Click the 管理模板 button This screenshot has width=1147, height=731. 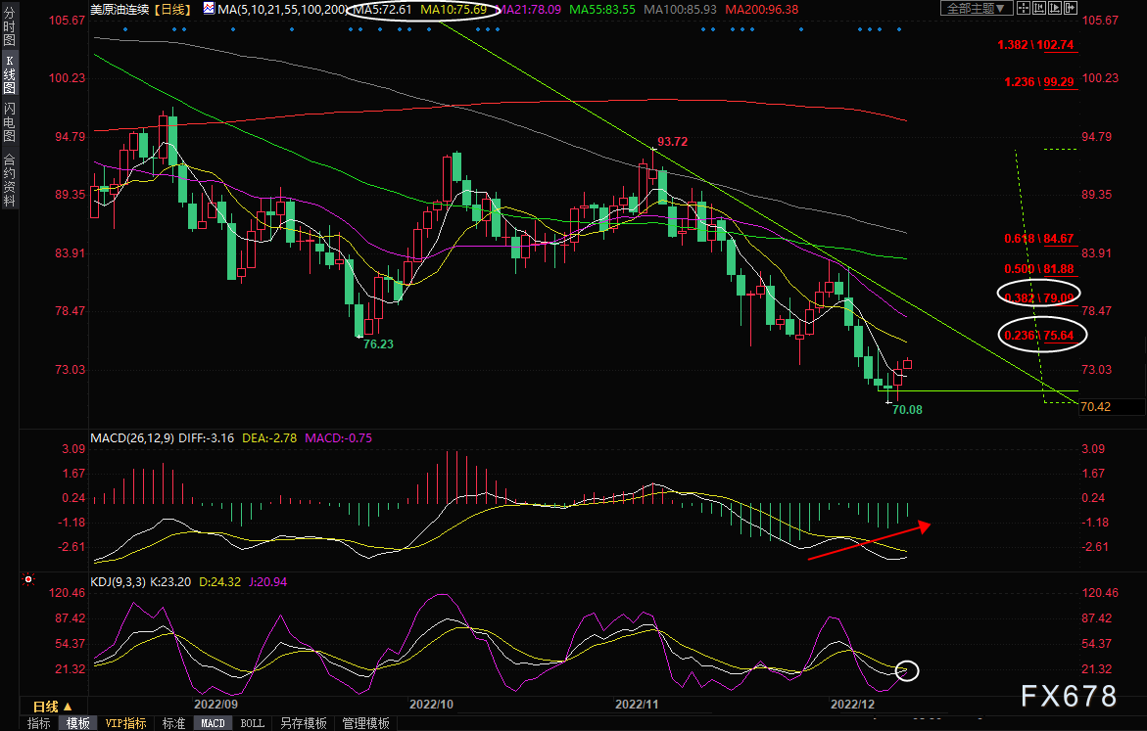[365, 723]
